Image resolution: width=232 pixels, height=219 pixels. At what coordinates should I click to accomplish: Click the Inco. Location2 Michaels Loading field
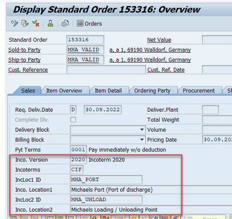coord(151,210)
